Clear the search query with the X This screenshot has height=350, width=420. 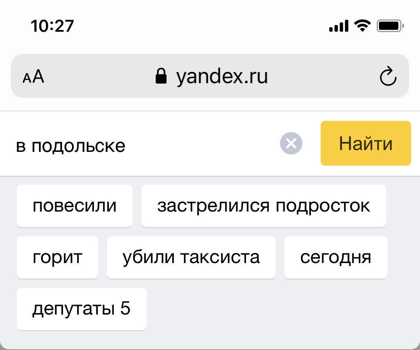coord(291,143)
